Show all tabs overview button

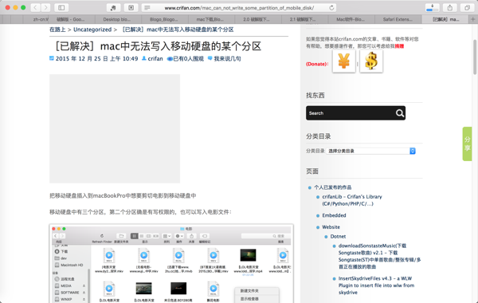[467, 8]
